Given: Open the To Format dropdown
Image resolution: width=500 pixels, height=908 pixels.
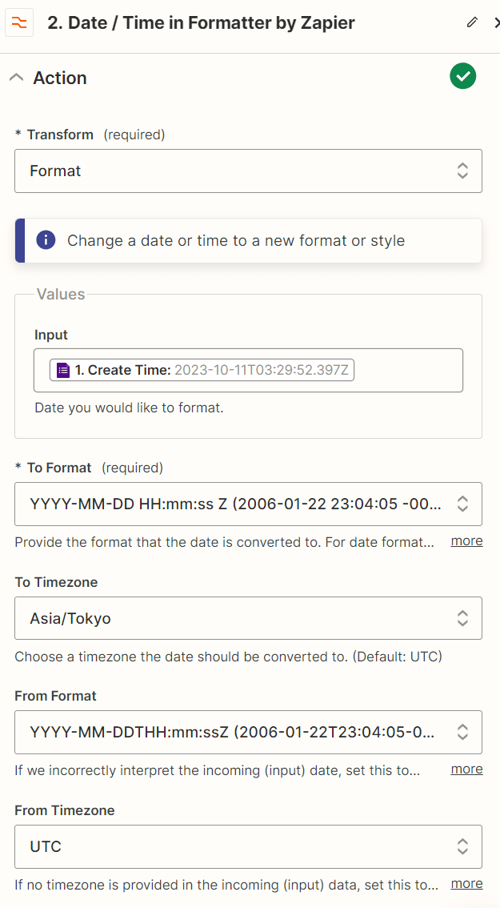Looking at the screenshot, I should click(248, 504).
